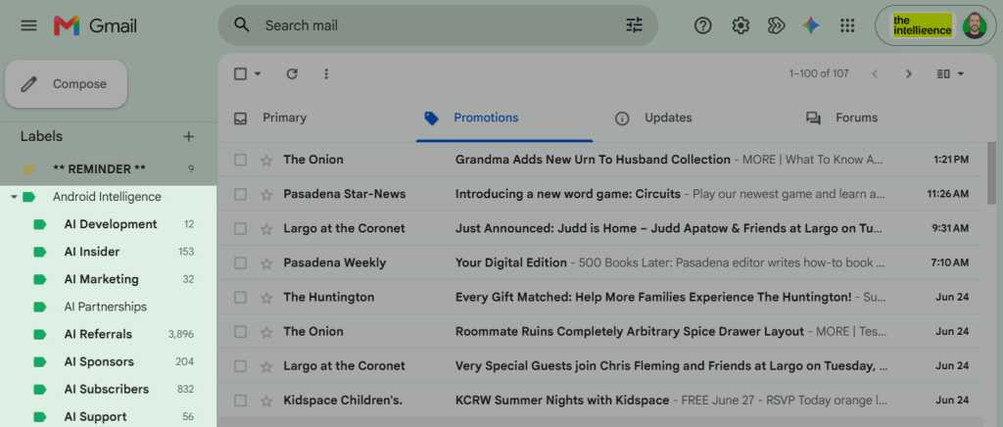This screenshot has height=427, width=1003.
Task: Select the Promotions tab
Action: pyautogui.click(x=504, y=118)
